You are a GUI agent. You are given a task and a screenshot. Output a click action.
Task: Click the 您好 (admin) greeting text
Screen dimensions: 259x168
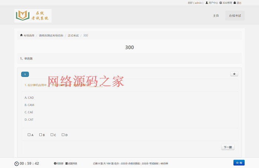(195, 3)
